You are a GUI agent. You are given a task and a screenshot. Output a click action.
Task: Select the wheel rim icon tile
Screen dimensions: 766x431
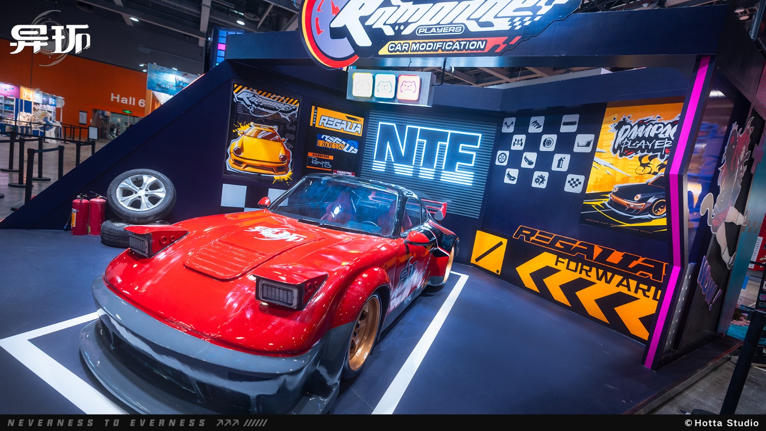[502, 158]
